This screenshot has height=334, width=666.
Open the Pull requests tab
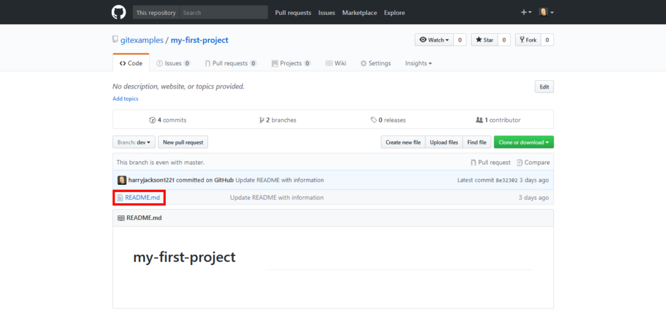pos(230,63)
